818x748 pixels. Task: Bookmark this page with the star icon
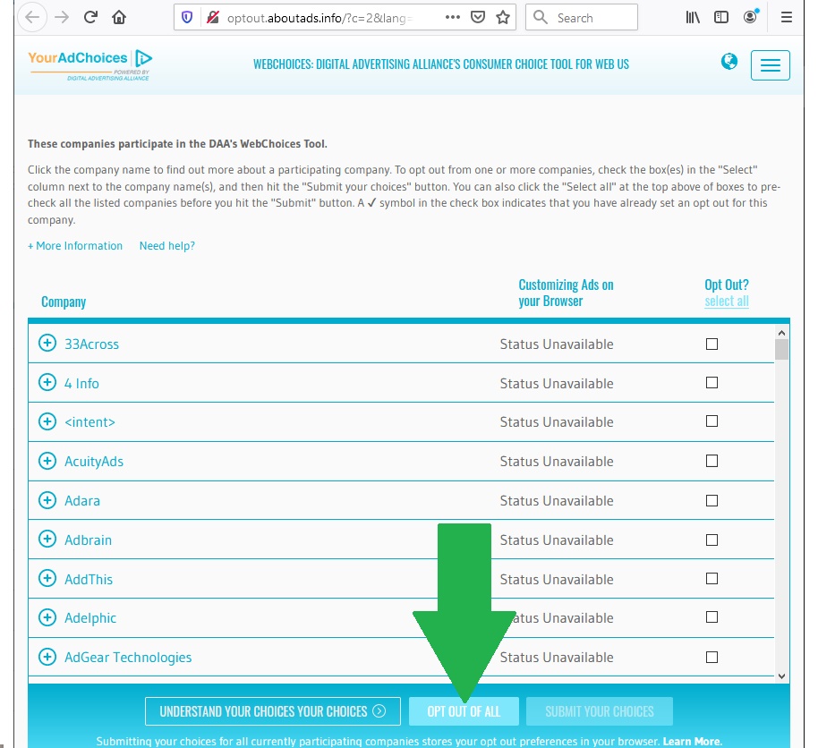tap(503, 17)
